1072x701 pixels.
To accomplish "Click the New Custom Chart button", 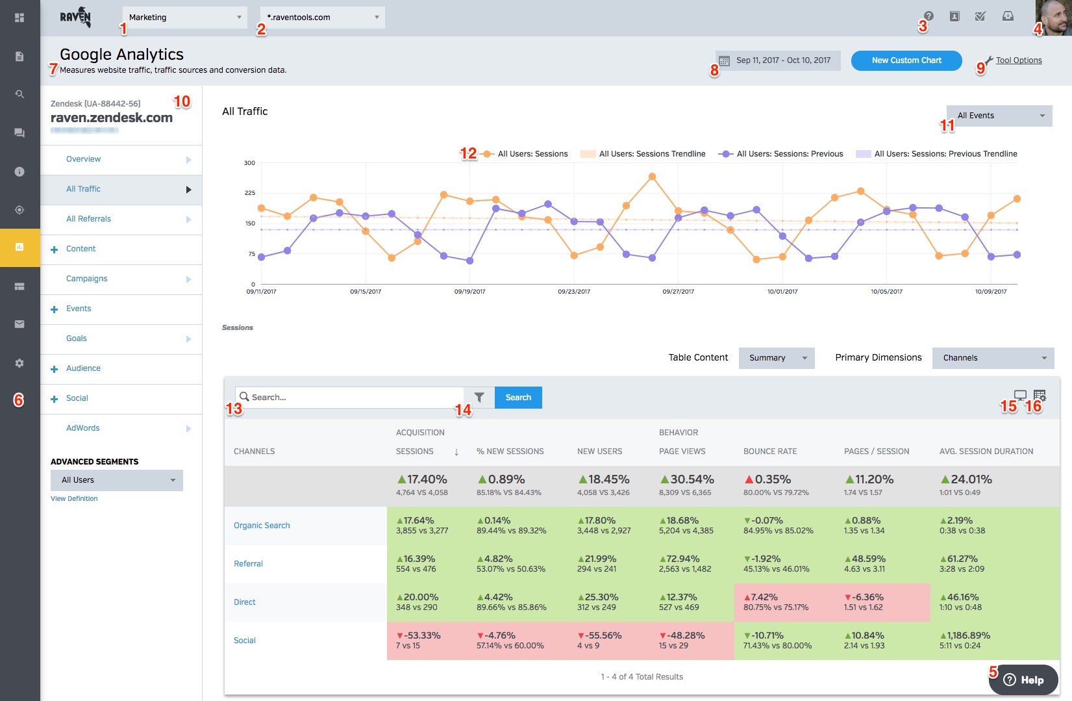I will click(906, 60).
